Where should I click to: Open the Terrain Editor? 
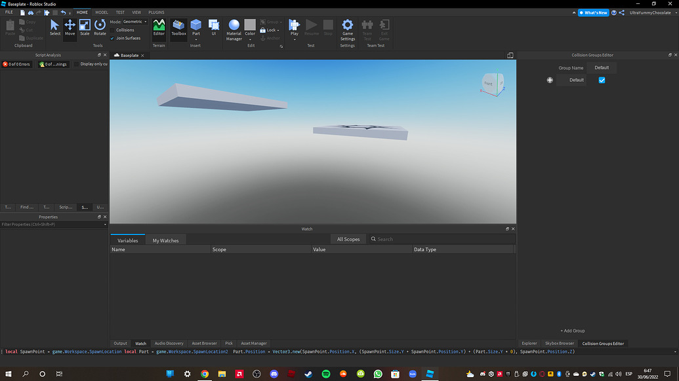click(159, 27)
